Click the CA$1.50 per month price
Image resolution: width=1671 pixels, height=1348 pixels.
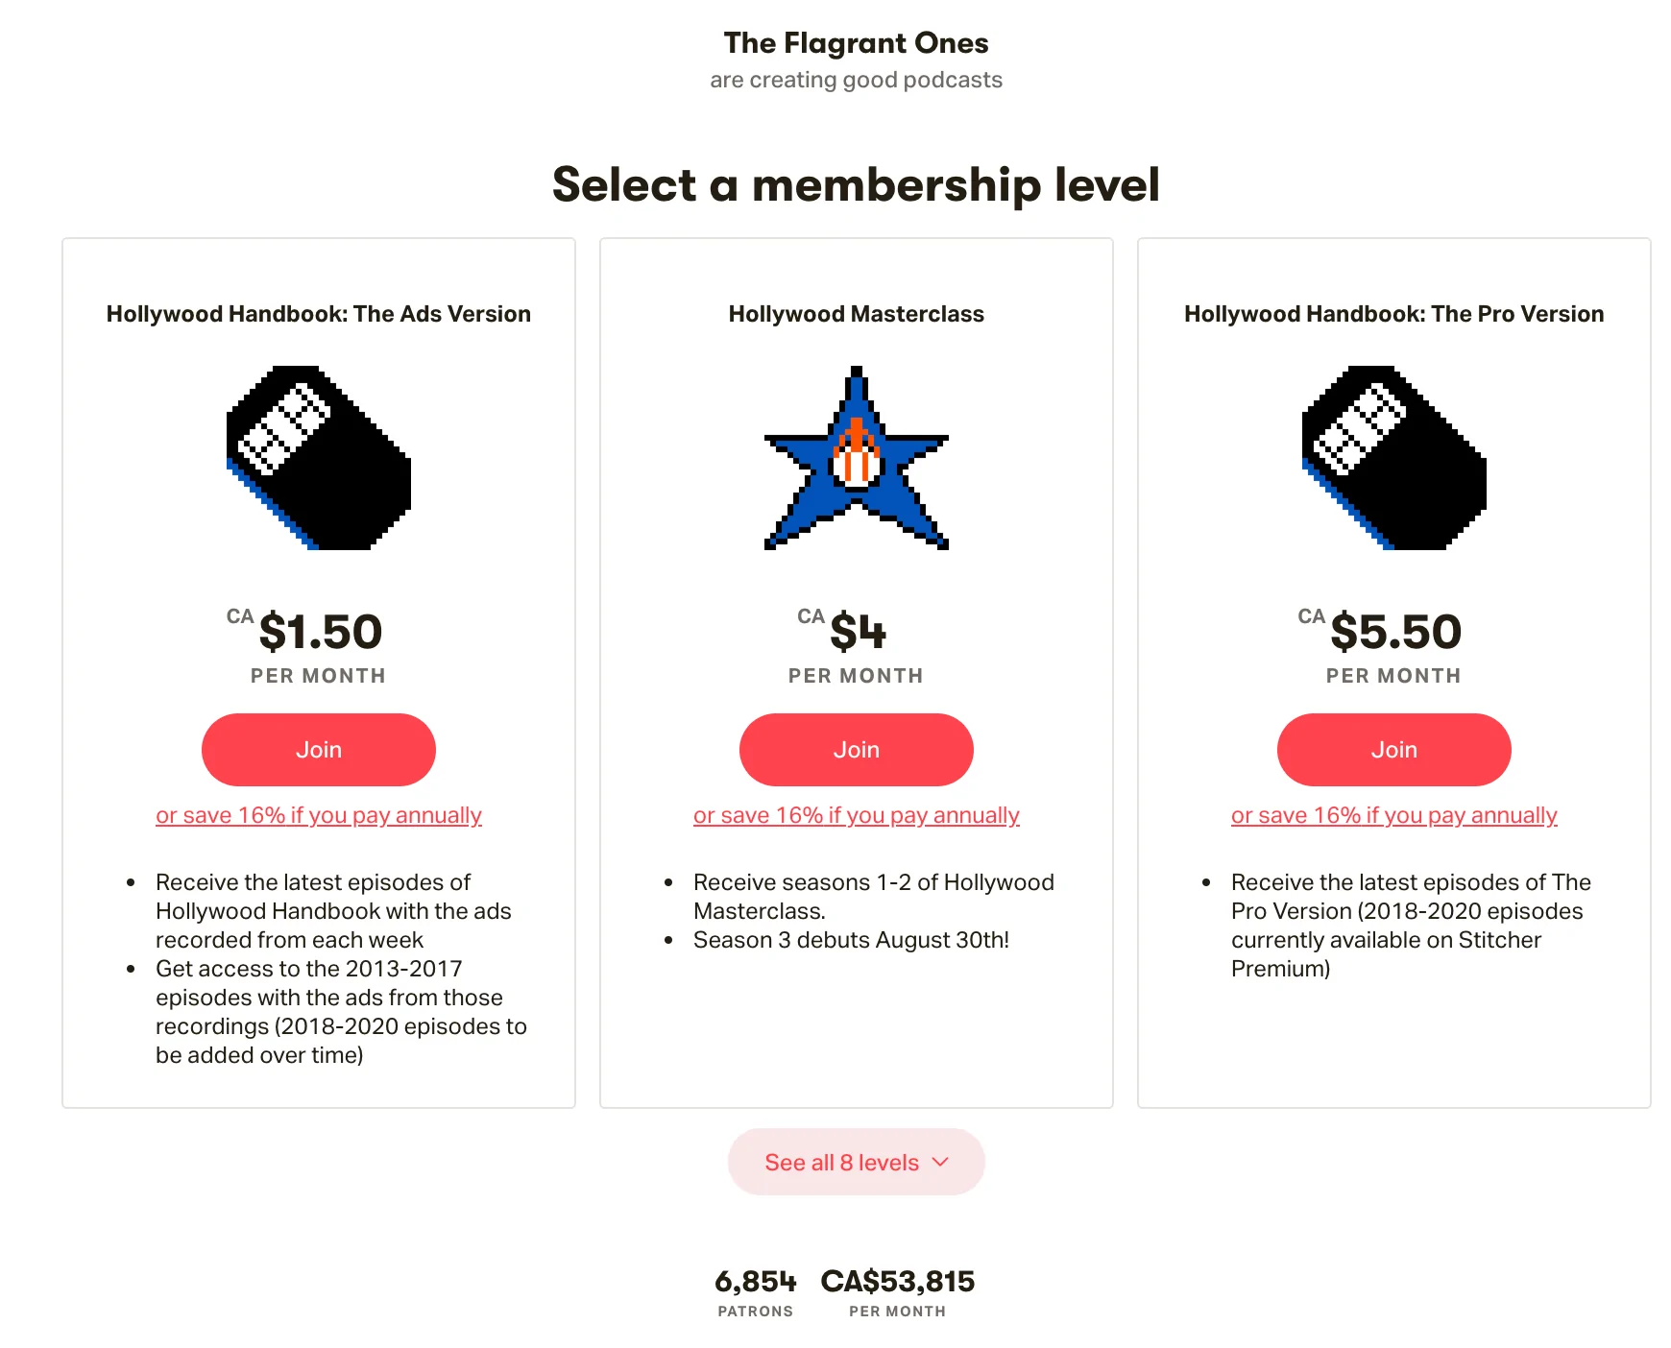[x=320, y=632]
